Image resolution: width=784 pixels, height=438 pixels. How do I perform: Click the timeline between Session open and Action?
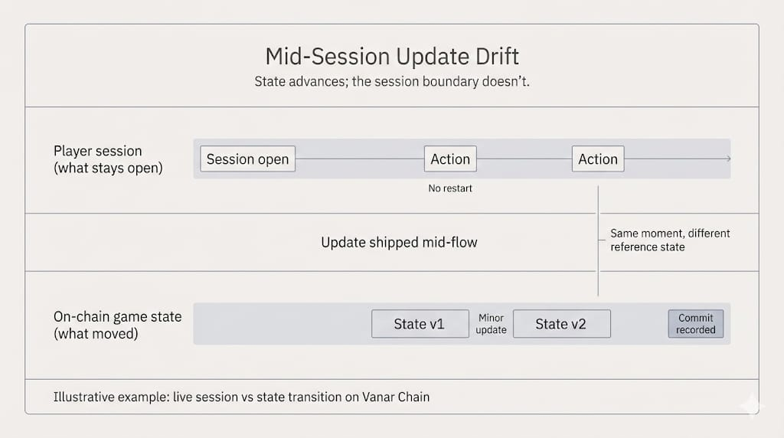pos(360,159)
